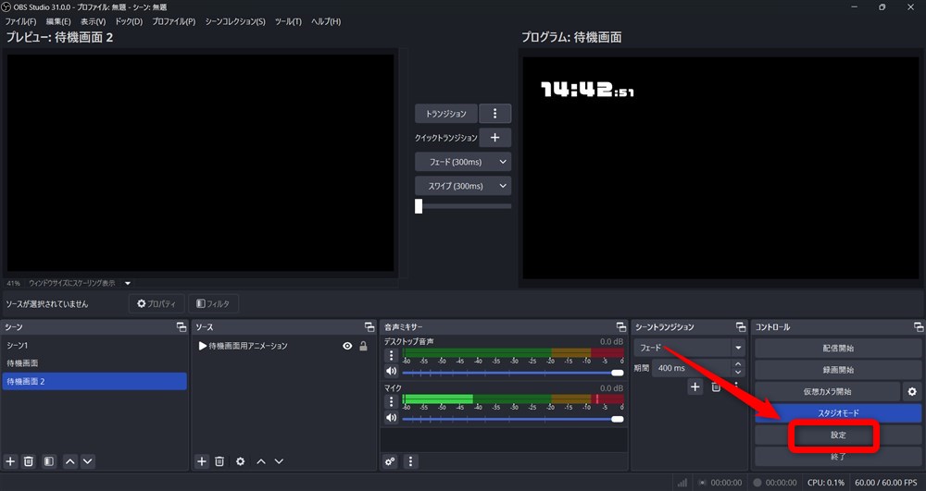Viewport: 926px width, 491px height.
Task: Select scene 待機画面
Action: [94, 363]
